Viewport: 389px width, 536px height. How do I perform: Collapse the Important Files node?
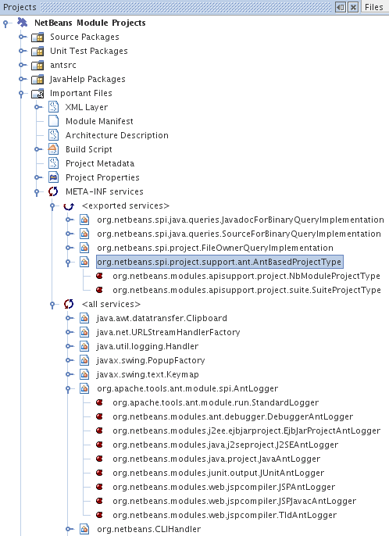(21, 94)
